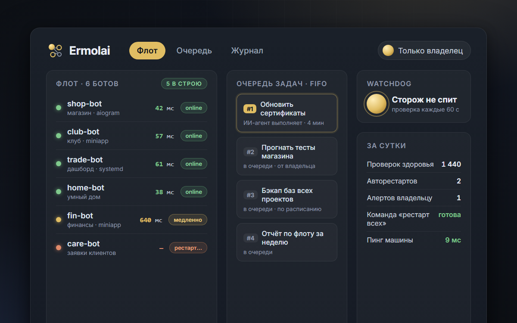Click club-bot online badge

(x=194, y=136)
